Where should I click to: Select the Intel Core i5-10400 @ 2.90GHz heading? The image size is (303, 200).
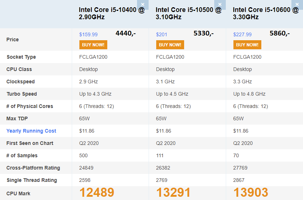111,13
